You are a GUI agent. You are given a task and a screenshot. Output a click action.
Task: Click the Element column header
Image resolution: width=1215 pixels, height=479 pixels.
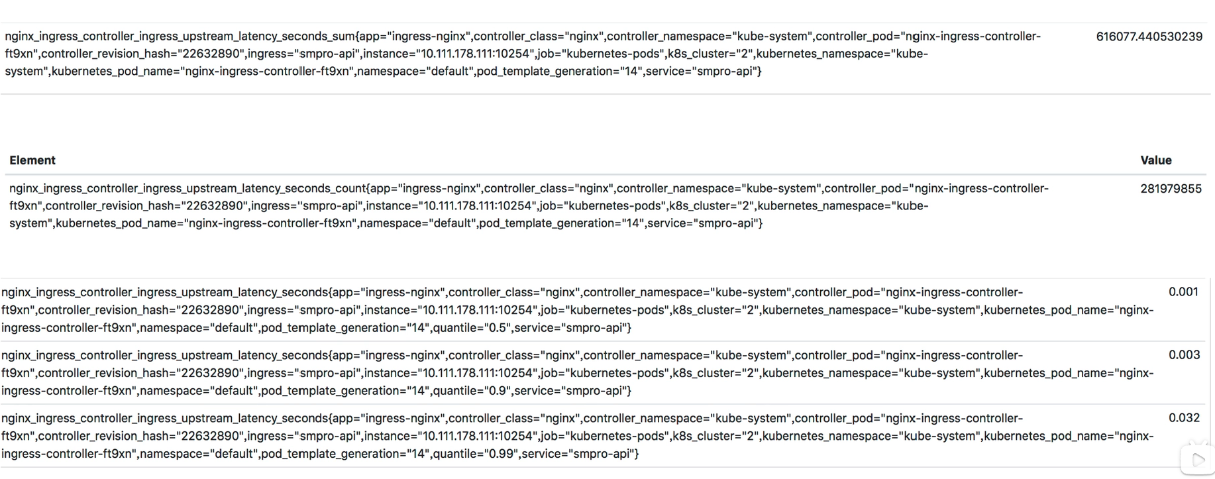[x=32, y=160]
